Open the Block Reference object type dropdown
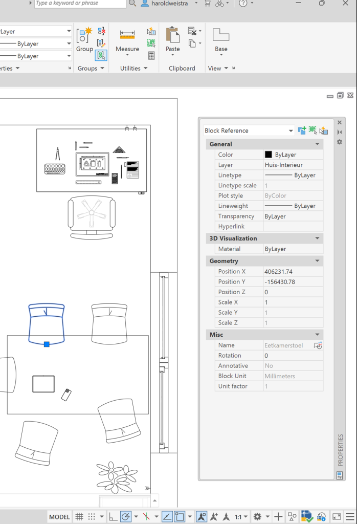Viewport: 357px width, 524px height. (x=249, y=130)
